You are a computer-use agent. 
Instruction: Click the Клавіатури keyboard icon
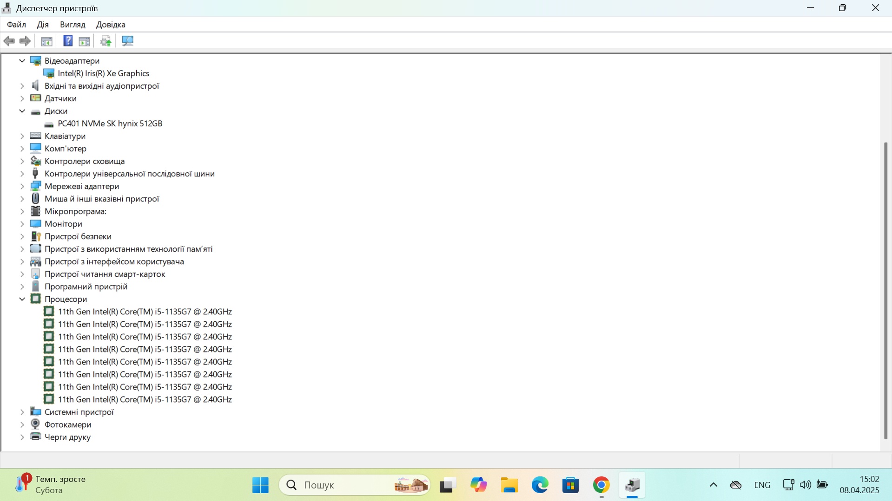[x=36, y=136]
